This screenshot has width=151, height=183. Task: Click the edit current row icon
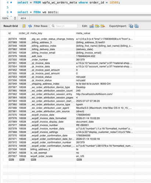(x=91, y=26)
